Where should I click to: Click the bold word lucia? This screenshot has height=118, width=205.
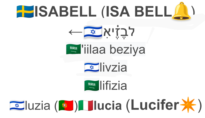[x=108, y=106]
